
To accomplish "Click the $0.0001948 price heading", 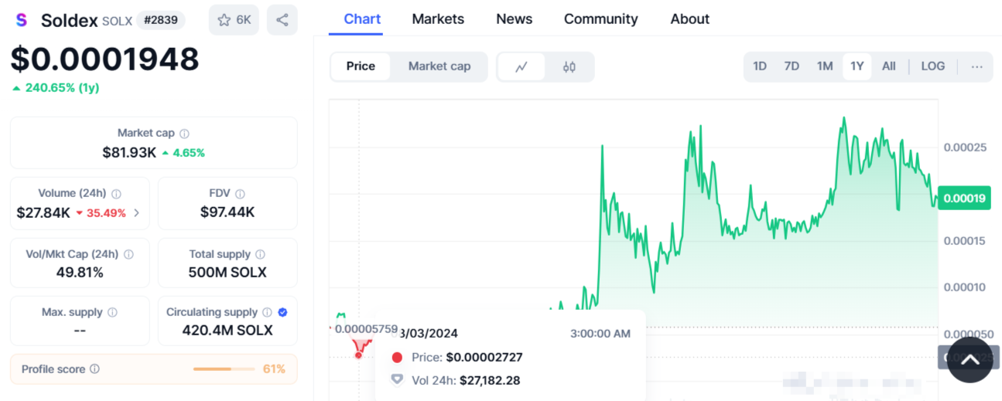I will point(104,59).
